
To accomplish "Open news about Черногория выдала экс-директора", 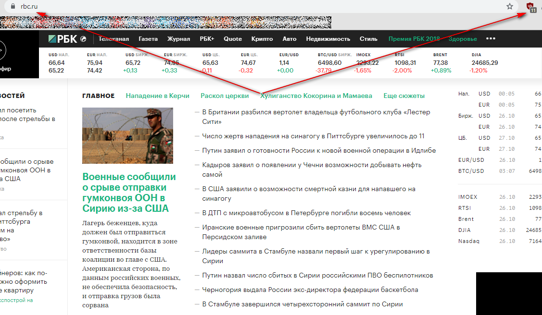I will 310,290.
